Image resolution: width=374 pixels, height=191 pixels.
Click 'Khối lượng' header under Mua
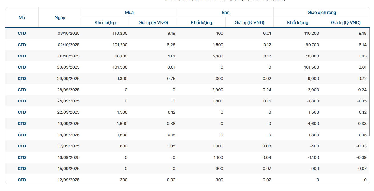tap(105, 22)
